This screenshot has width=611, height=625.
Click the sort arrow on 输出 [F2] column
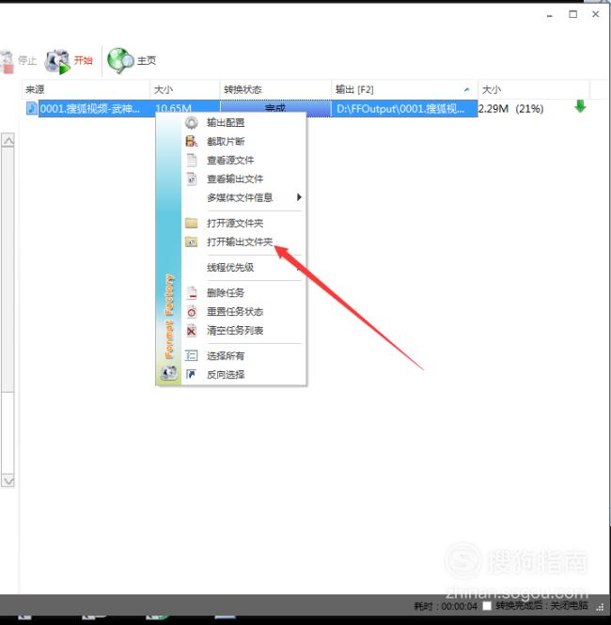click(x=467, y=89)
